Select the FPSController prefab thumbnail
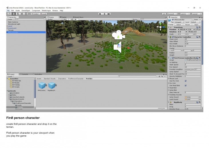209x148 pixels. (x=42, y=85)
